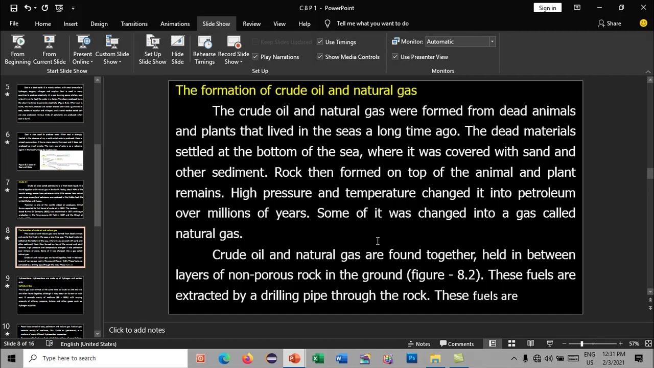Click Start From Beginning quick access icon
This screenshot has height=368, width=654.
59,8
